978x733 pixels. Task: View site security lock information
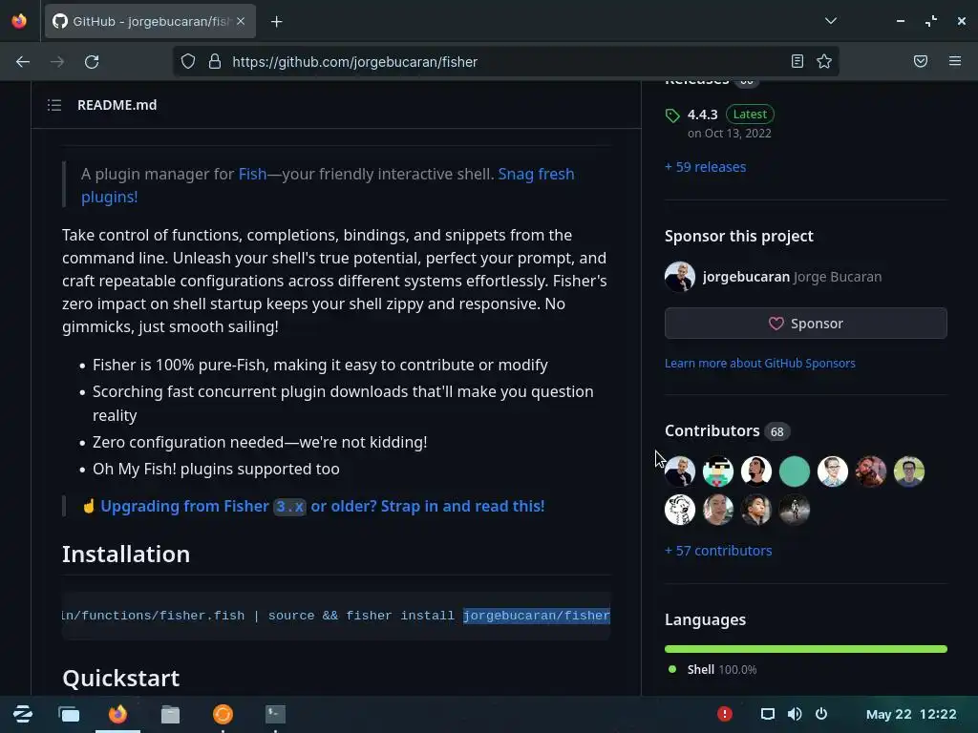click(x=215, y=62)
